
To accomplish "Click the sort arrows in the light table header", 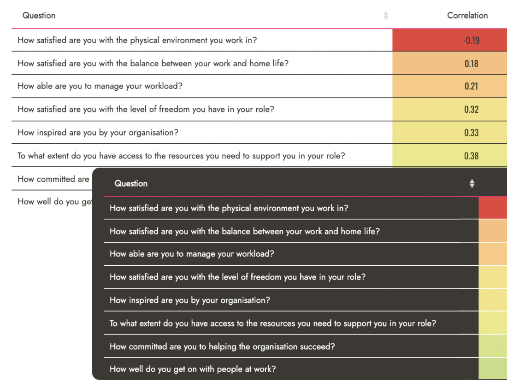I will [x=386, y=16].
